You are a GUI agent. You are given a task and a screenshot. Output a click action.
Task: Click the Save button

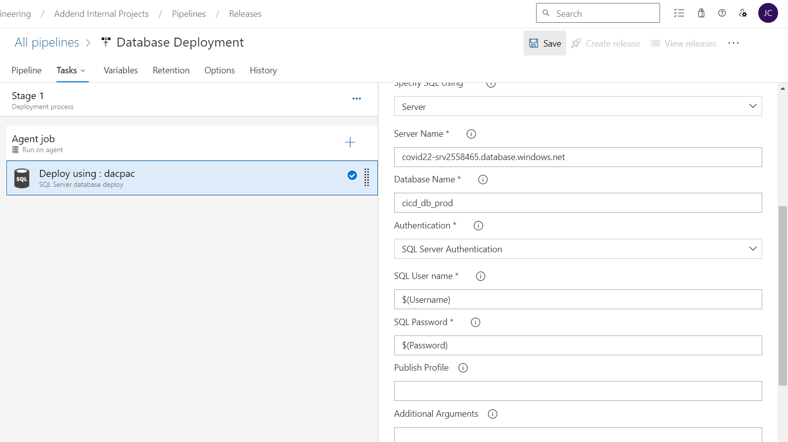[545, 44]
